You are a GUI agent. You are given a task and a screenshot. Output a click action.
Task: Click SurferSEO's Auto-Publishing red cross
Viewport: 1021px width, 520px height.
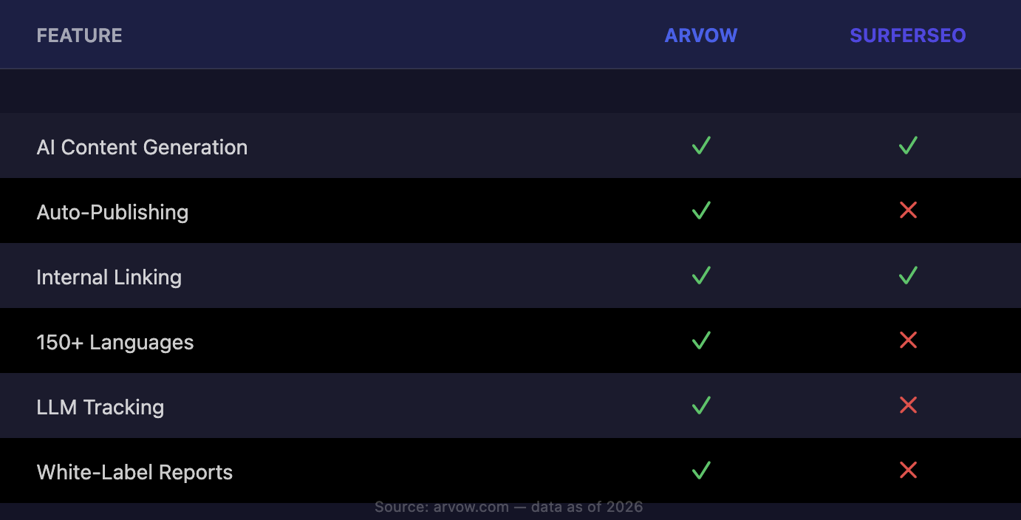click(x=908, y=211)
